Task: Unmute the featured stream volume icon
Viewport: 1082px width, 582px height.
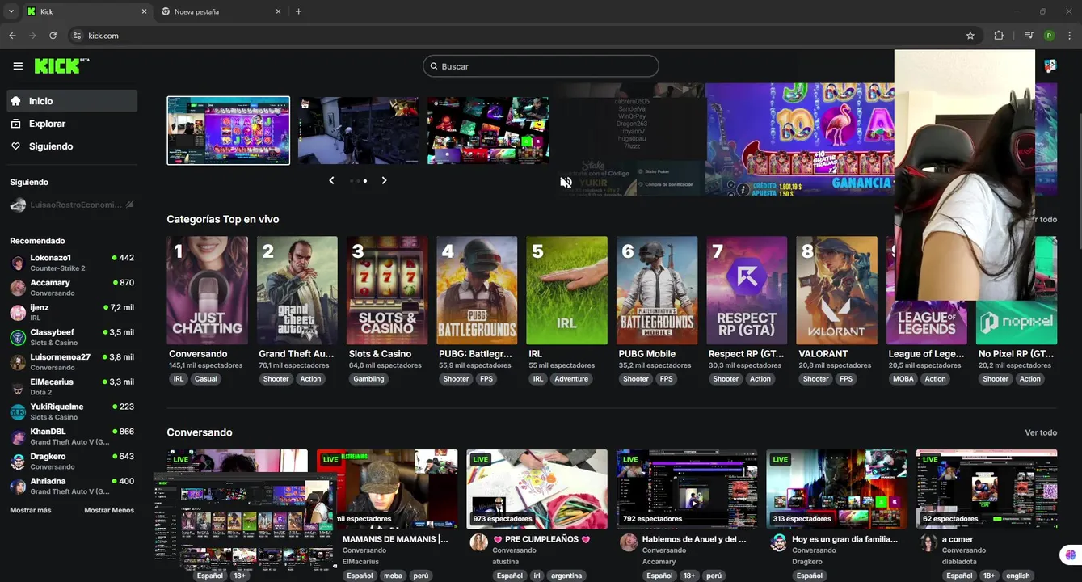Action: pyautogui.click(x=566, y=183)
